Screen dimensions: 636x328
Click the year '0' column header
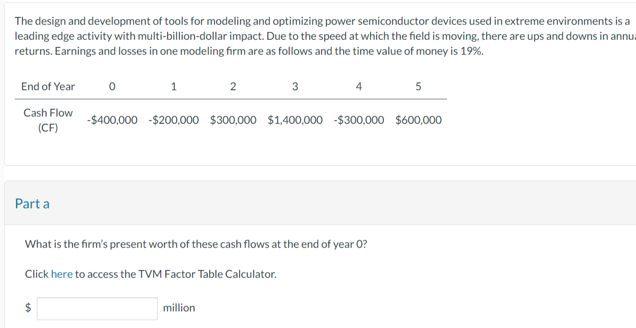(x=112, y=86)
